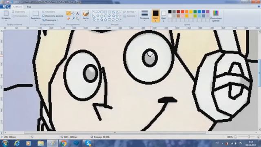This screenshot has width=261, height=147.
Task: Choose the triangle shape
Action: (x=117, y=12)
